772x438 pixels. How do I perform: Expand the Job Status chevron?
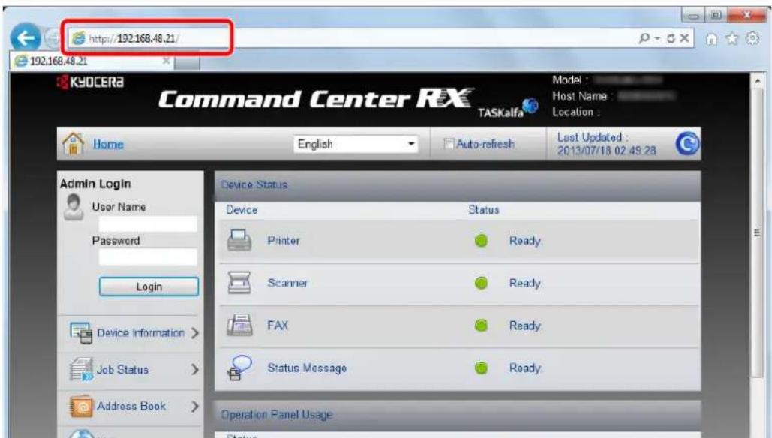coord(195,370)
